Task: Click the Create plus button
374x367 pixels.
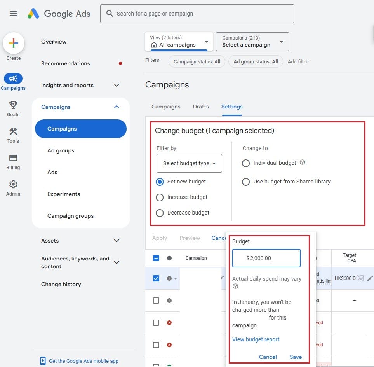Action: pyautogui.click(x=14, y=44)
